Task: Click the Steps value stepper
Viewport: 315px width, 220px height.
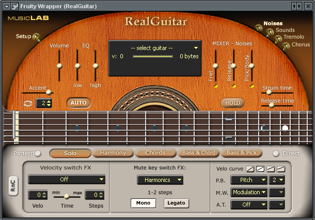Action: pyautogui.click(x=94, y=195)
